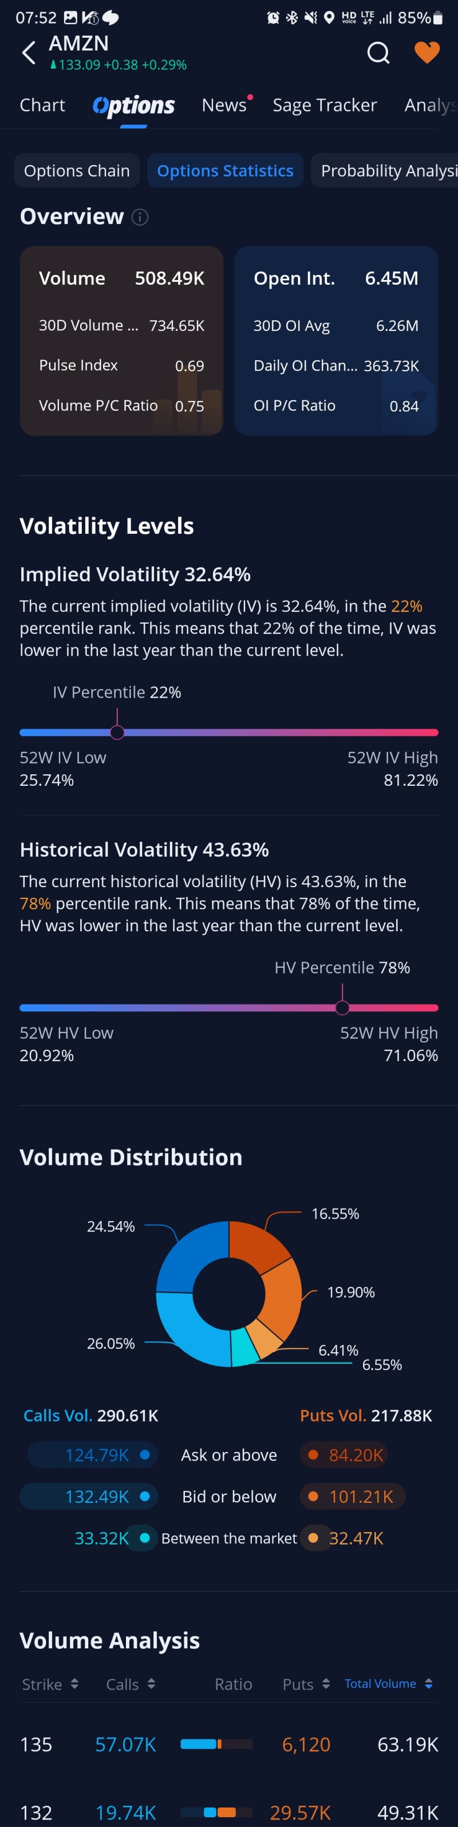The width and height of the screenshot is (458, 1827).
Task: Open the Probability Analysis section
Action: point(386,171)
